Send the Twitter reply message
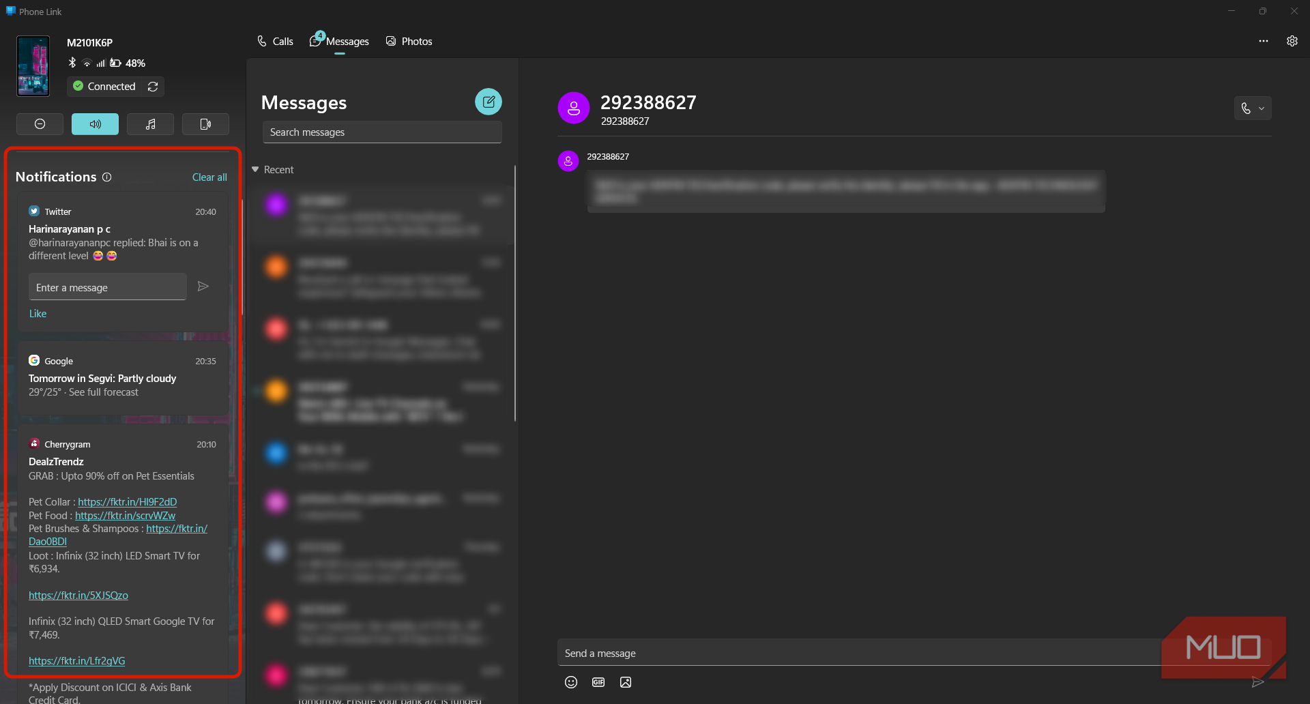1310x704 pixels. click(203, 287)
